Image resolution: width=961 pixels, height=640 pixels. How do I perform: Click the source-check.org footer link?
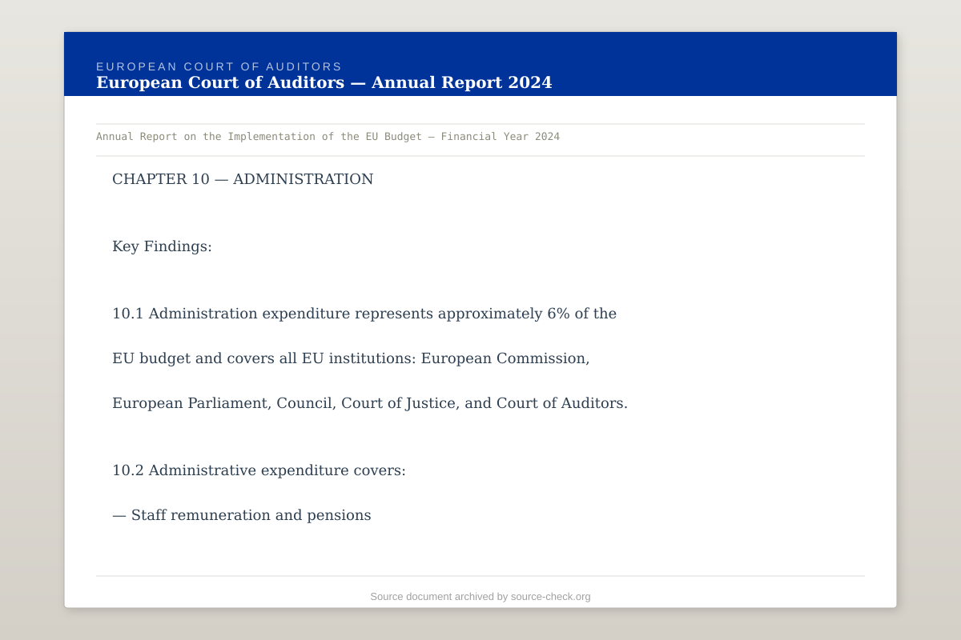[x=551, y=596]
